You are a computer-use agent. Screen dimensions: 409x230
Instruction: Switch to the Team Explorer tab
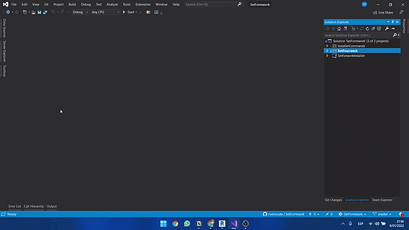(382, 200)
